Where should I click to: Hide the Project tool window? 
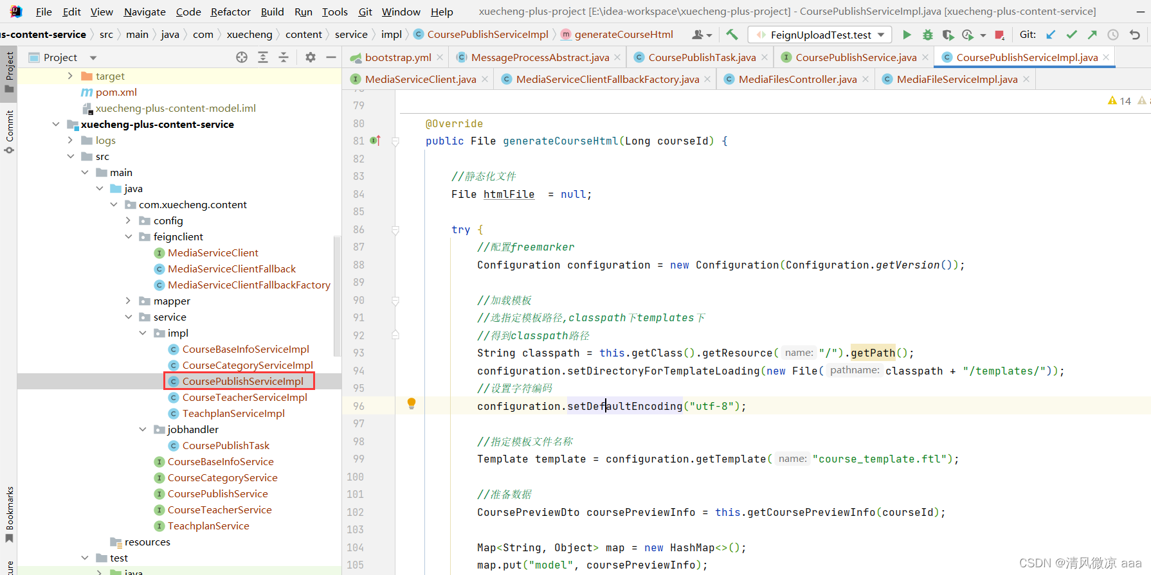tap(331, 57)
